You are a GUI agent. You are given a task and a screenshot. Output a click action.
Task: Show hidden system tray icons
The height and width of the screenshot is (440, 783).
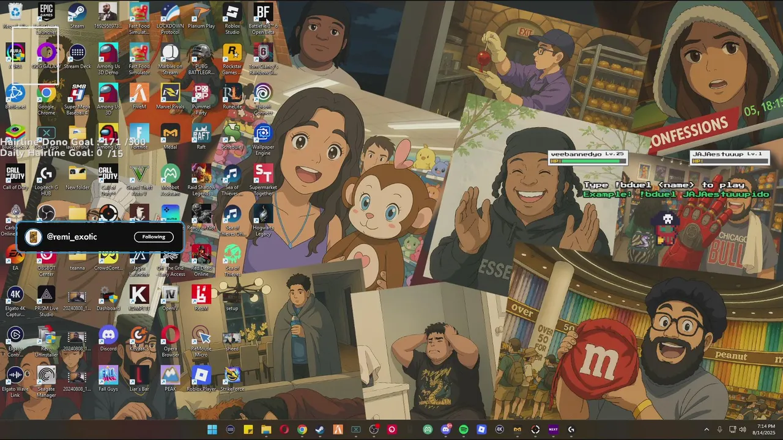(707, 430)
